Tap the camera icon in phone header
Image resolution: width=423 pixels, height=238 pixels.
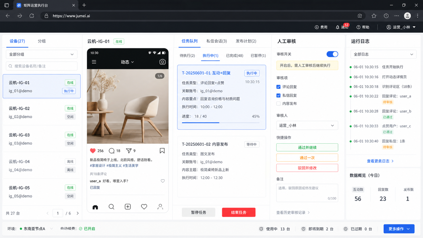(162, 62)
